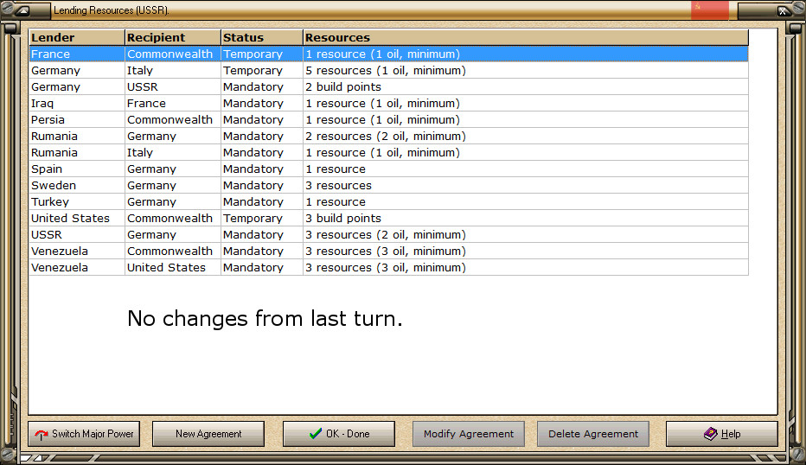The width and height of the screenshot is (806, 465).
Task: Select the Venezuela to United States row
Action: [388, 268]
